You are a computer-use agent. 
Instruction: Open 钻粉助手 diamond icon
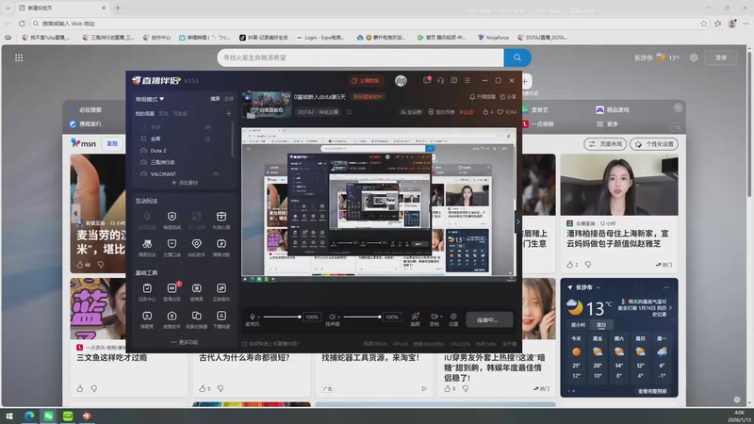(x=196, y=244)
